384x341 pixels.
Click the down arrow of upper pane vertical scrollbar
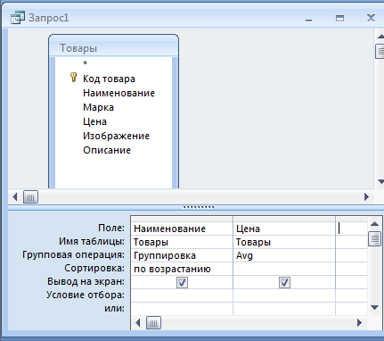[x=380, y=181]
